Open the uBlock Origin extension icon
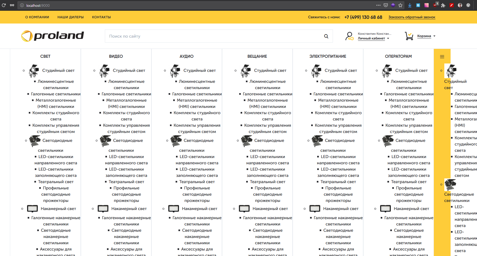 click(x=435, y=5)
